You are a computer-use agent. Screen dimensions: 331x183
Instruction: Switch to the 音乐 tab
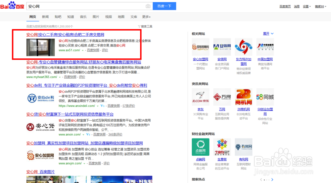(x=83, y=17)
